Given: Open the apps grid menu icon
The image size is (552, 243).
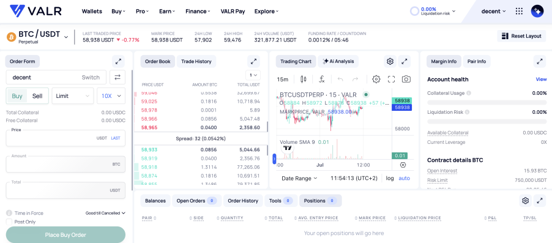Looking at the screenshot, I should tap(519, 11).
